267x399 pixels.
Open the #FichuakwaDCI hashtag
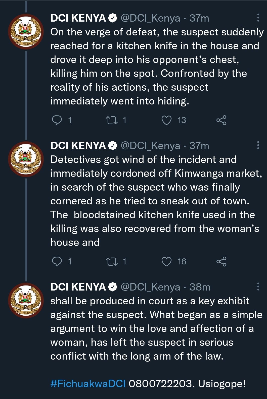pyautogui.click(x=88, y=384)
